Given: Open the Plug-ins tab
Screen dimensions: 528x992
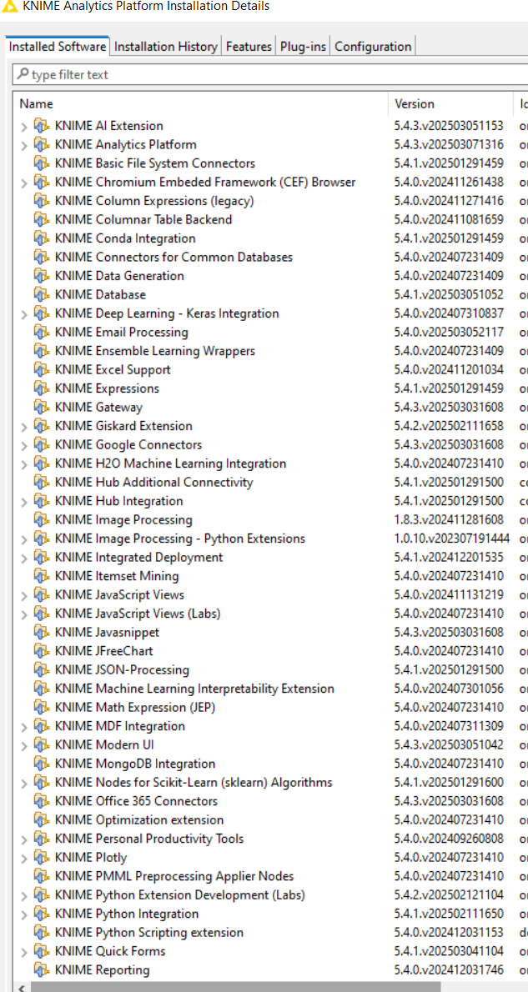Looking at the screenshot, I should pos(304,47).
